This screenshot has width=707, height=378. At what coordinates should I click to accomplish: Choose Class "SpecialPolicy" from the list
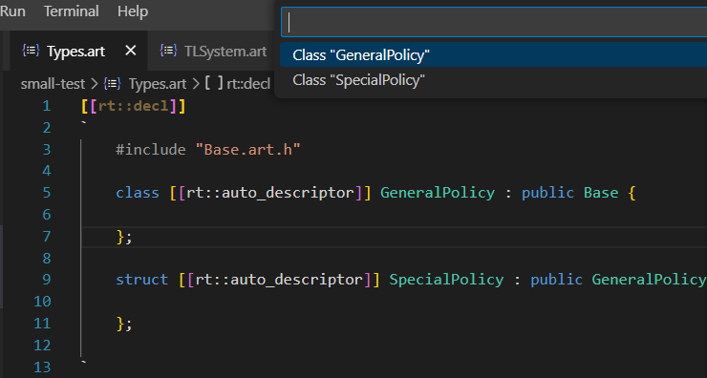[x=493, y=80]
